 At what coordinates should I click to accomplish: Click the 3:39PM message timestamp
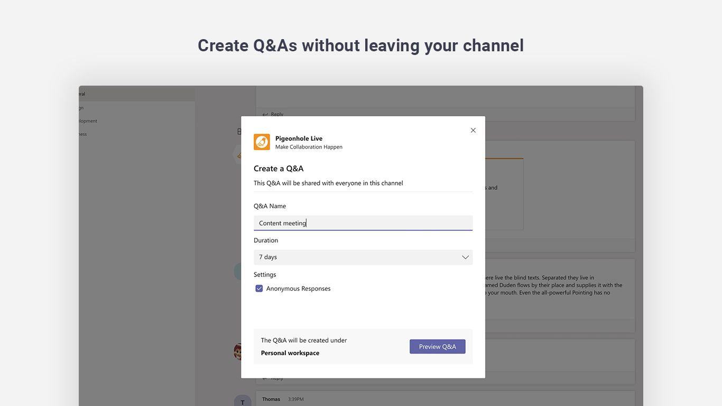(295, 399)
